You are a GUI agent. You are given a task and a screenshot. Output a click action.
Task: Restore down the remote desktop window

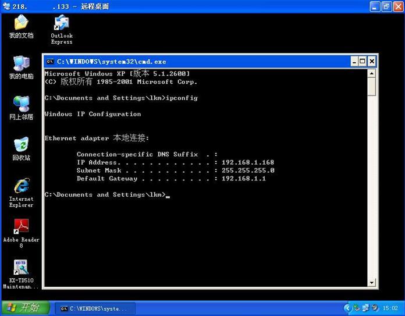click(386, 6)
